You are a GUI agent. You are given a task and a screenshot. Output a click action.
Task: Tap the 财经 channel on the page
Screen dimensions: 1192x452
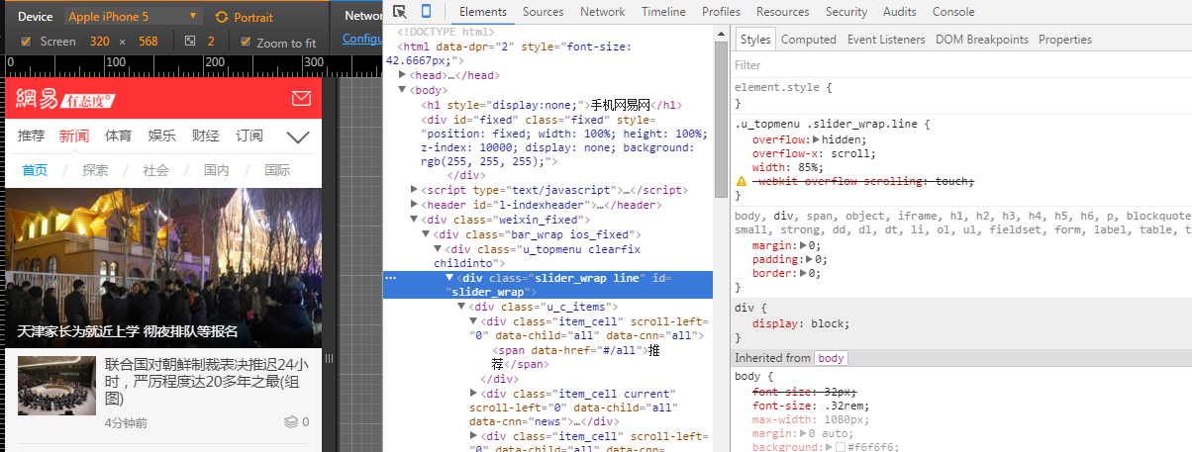tap(206, 136)
